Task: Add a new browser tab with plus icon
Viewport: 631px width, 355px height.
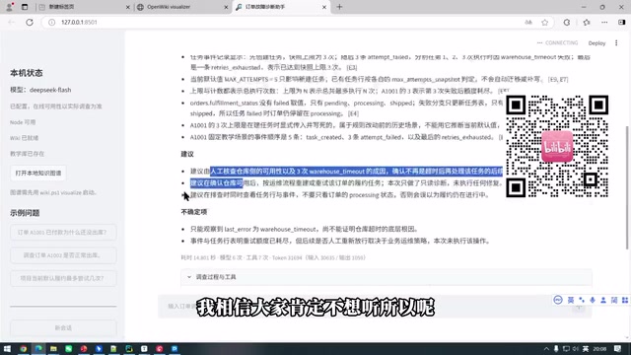Action: 339,7
